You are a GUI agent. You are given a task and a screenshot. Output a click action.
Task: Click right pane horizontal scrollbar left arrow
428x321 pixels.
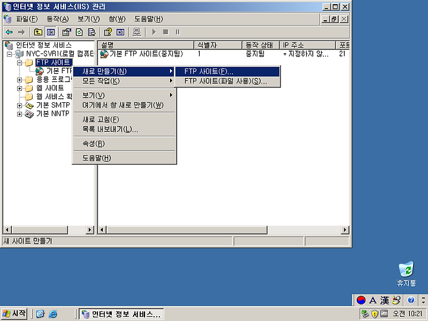coord(102,230)
